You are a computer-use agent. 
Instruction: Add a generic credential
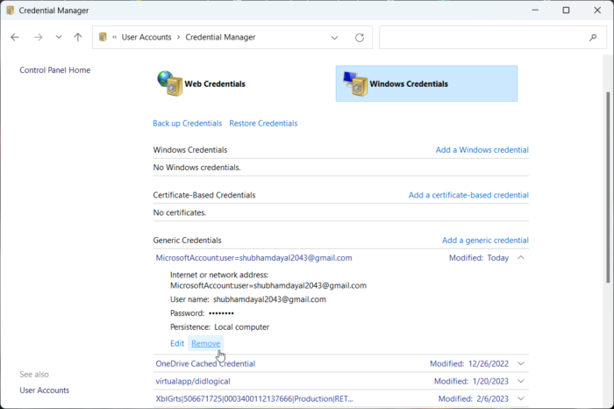click(x=485, y=240)
